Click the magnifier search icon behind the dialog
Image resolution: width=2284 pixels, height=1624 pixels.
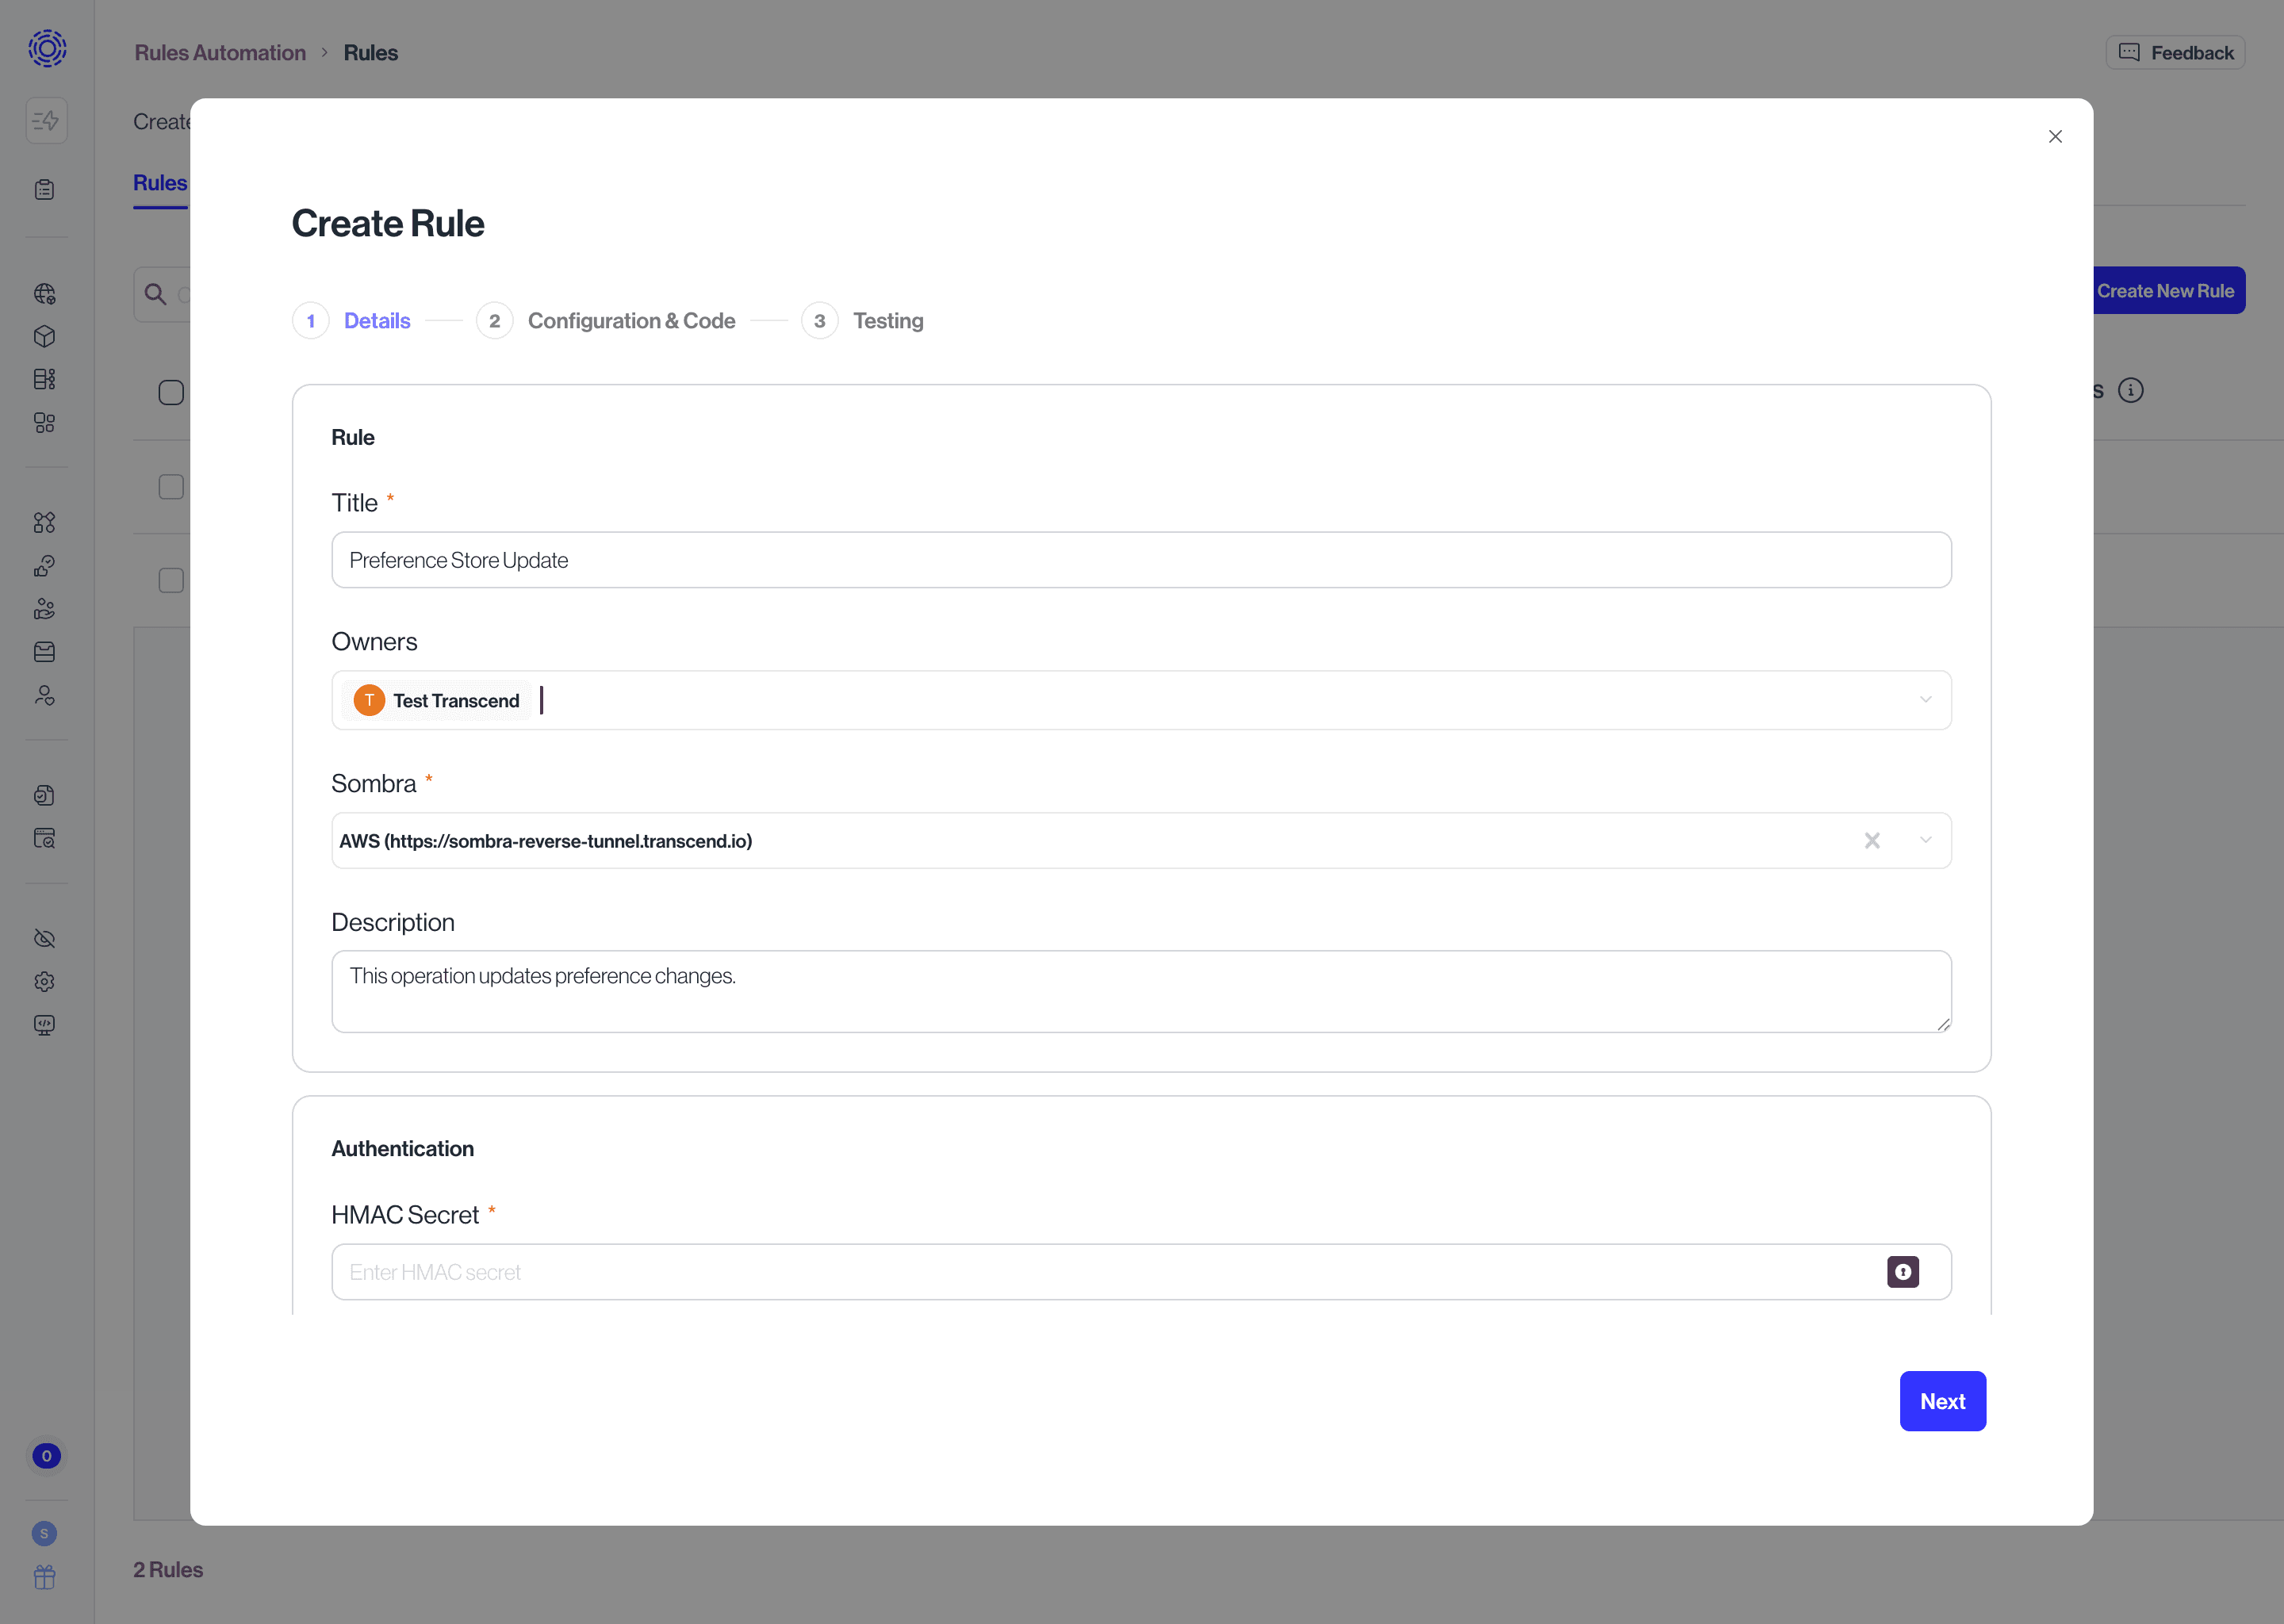pos(156,294)
